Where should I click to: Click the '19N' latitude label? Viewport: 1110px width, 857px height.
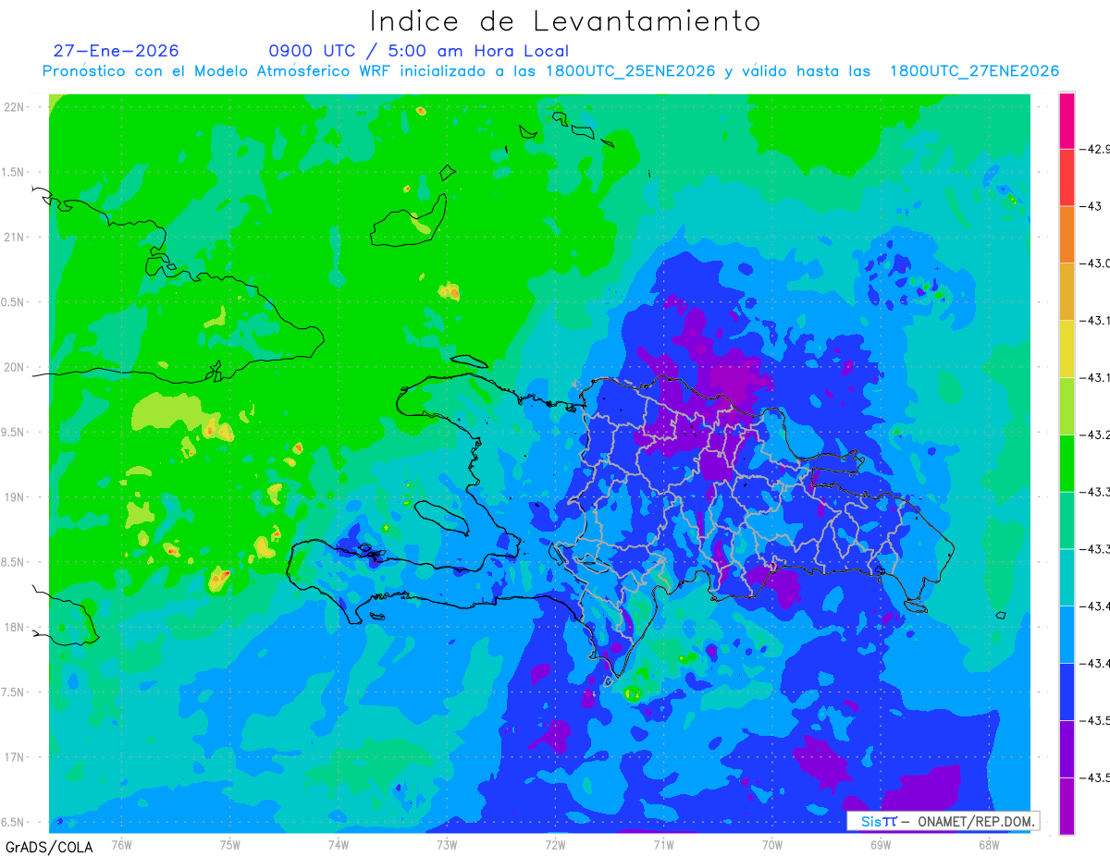[x=16, y=497]
